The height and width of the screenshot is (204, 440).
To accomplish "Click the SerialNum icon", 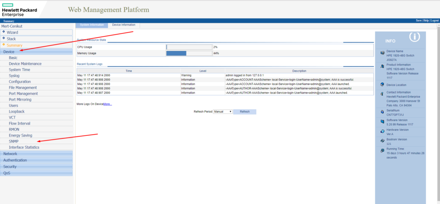I will pos(382,112).
